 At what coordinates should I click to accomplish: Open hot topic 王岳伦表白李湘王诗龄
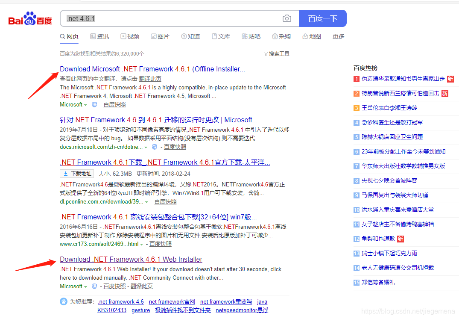pos(389,108)
